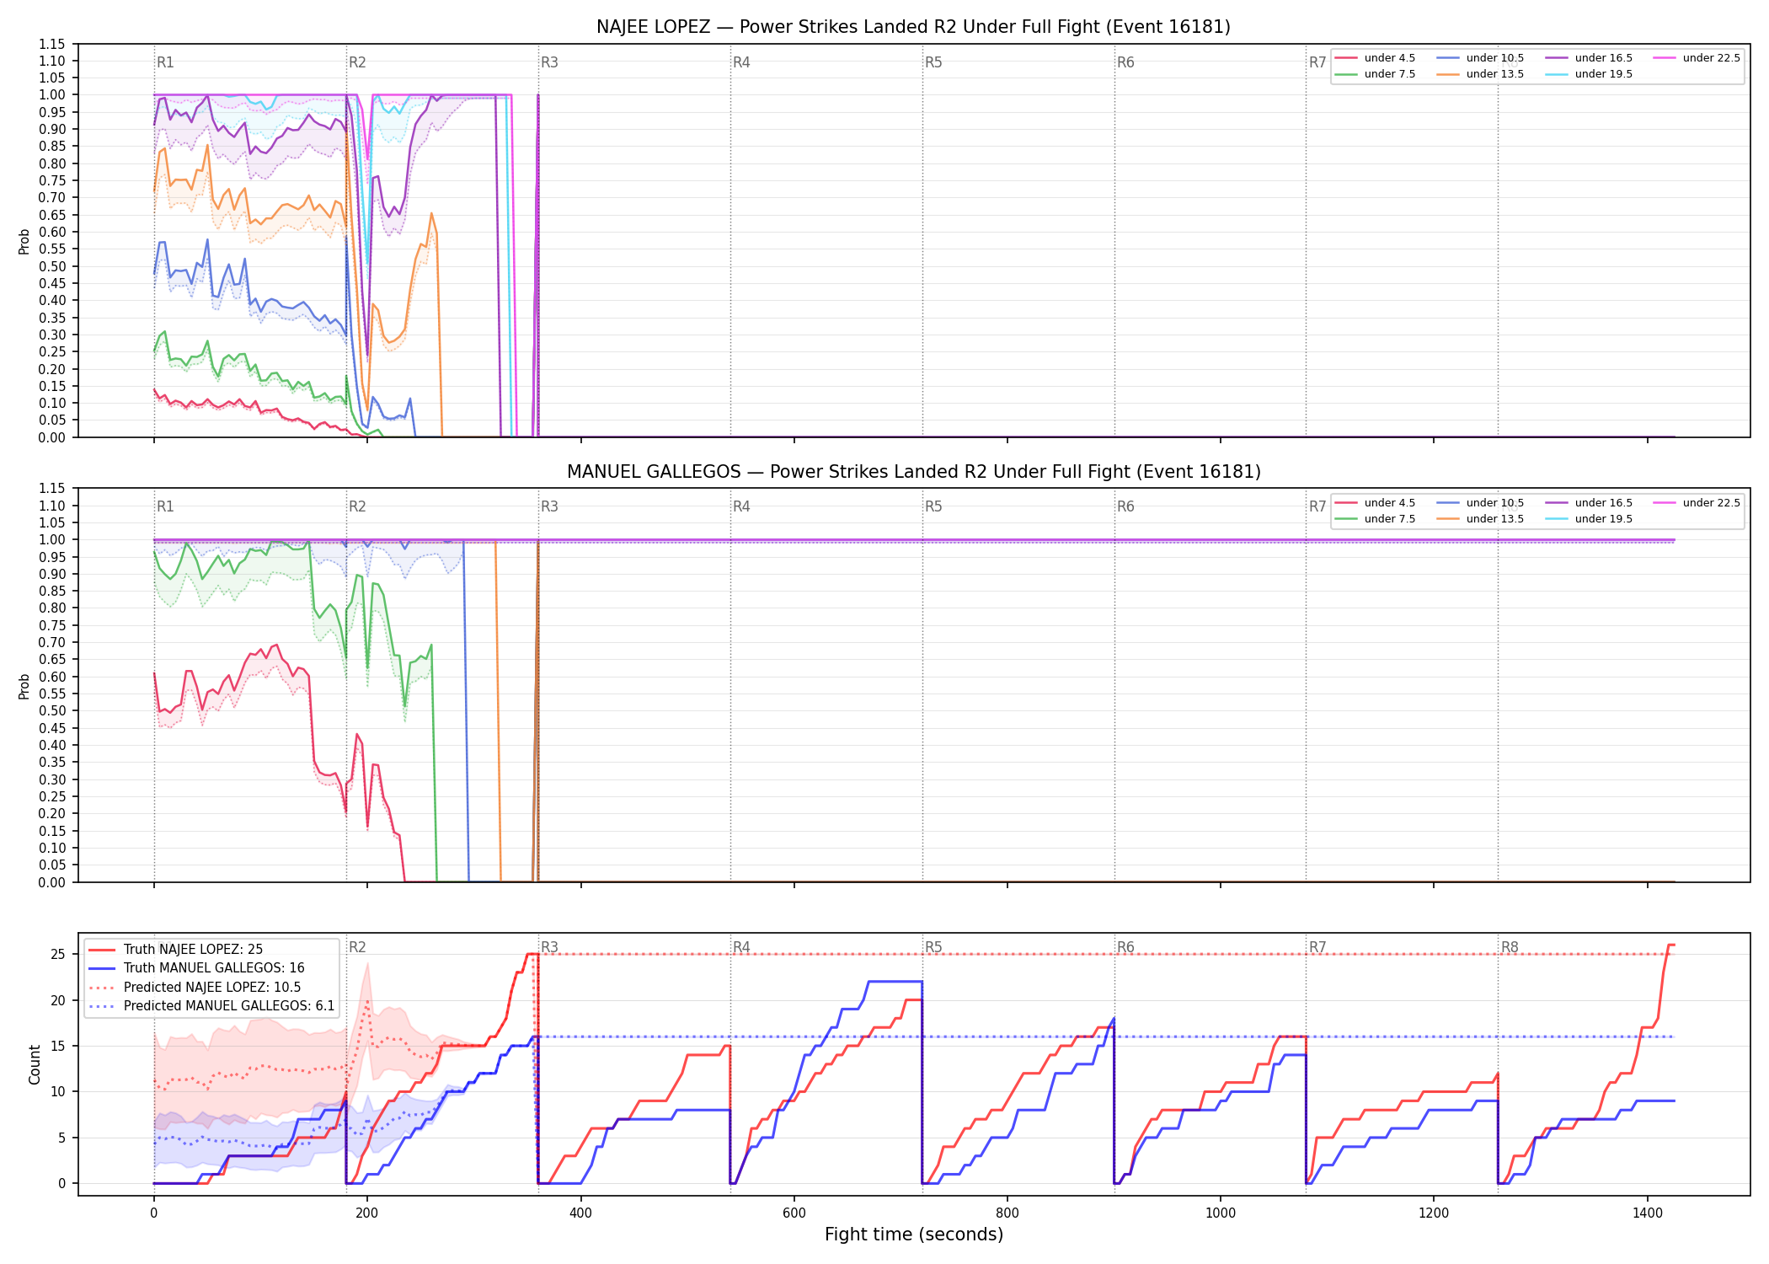This screenshot has width=1769, height=1264.
Task: Click 'under 7.5' legend entry in top chart
Action: (1376, 74)
